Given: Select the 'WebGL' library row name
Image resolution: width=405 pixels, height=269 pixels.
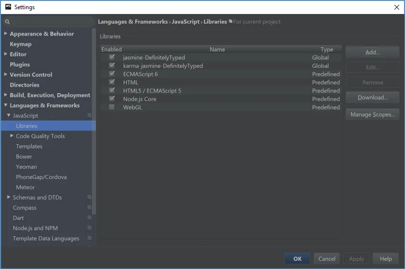Looking at the screenshot, I should coord(133,107).
